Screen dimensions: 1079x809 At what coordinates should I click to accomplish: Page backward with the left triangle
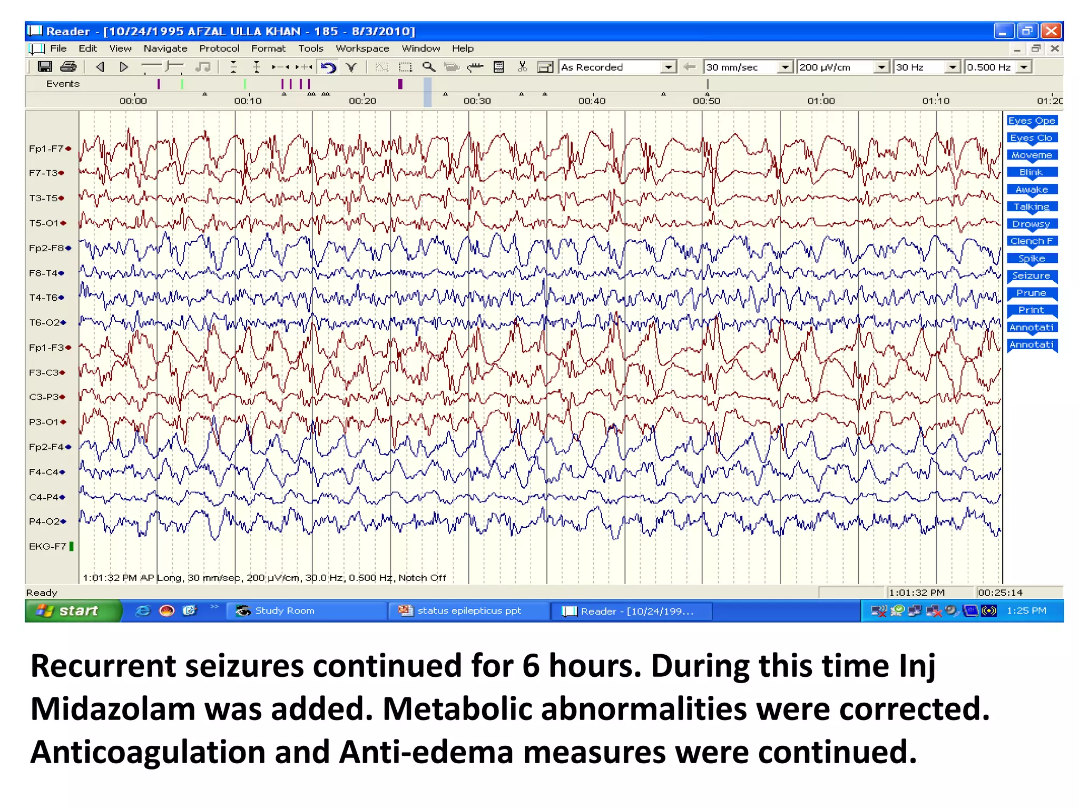tap(100, 67)
